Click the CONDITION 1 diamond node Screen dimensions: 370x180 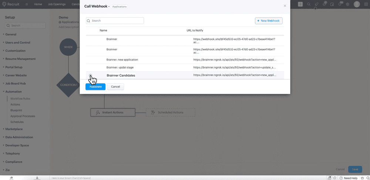[x=68, y=85]
